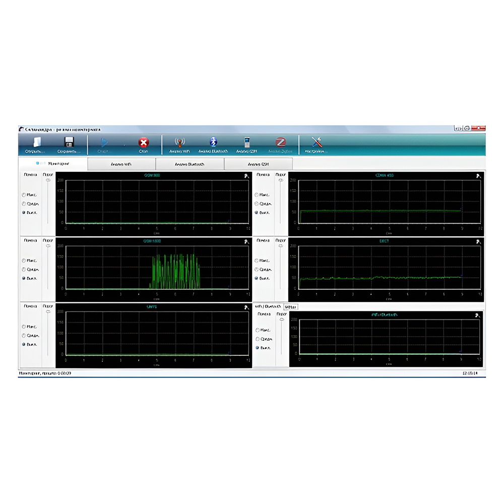504x504 pixels.
Task: Switch to the Bluetooth analysis tab
Action: pyautogui.click(x=190, y=164)
